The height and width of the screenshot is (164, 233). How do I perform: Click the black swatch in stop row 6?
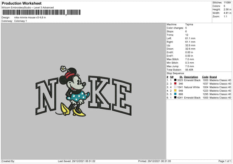(x=176, y=97)
